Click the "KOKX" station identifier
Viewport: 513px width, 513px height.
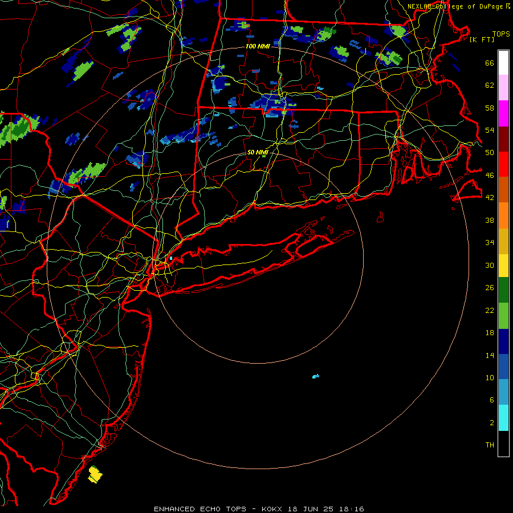pos(271,509)
